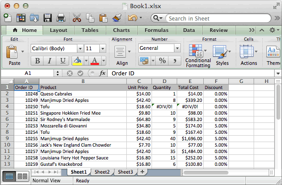Save the workbook with floppy icon
The image size is (282, 185).
pyautogui.click(x=48, y=18)
